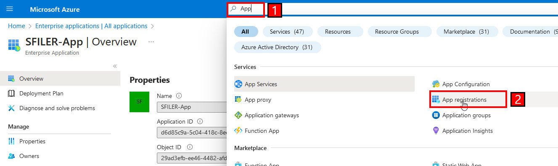558x166 pixels.
Task: Click the Diagnose and solve problems icon
Action: click(x=12, y=108)
